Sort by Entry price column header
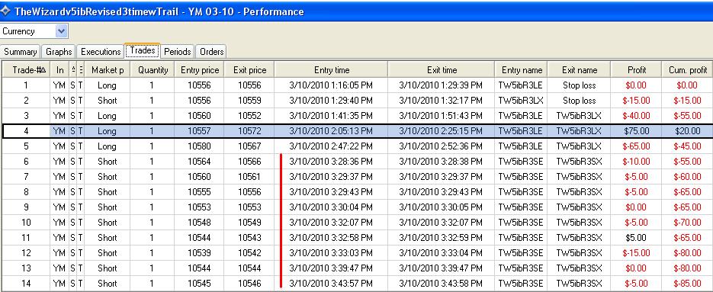The image size is (713, 292). pyautogui.click(x=200, y=70)
